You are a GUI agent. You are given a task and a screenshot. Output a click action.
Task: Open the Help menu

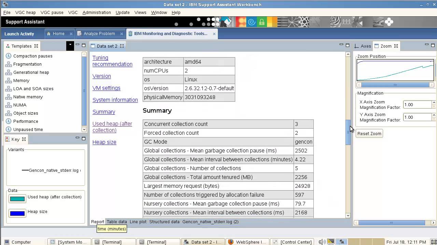click(176, 12)
